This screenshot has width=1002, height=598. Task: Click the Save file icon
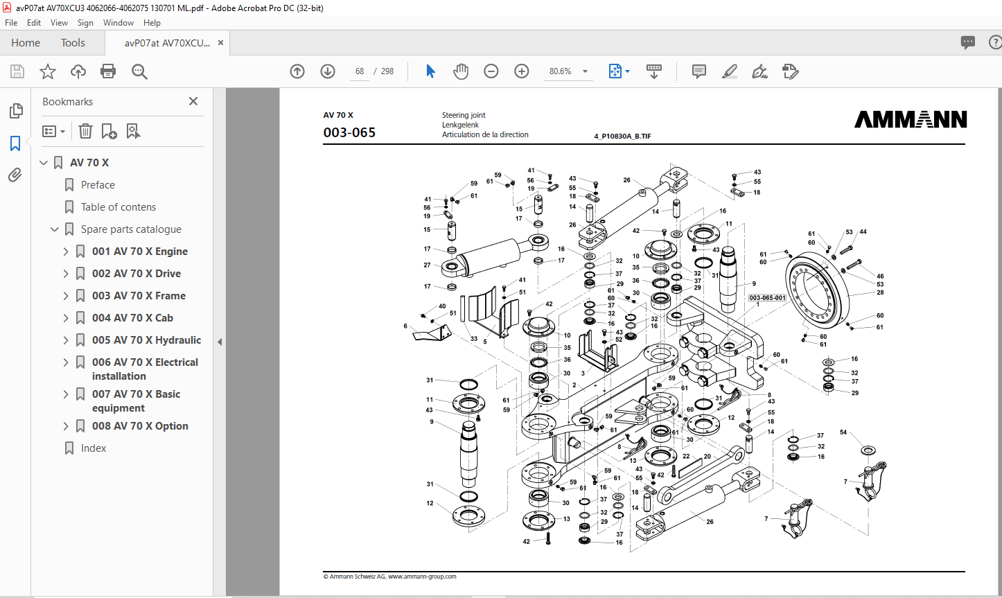(x=17, y=71)
